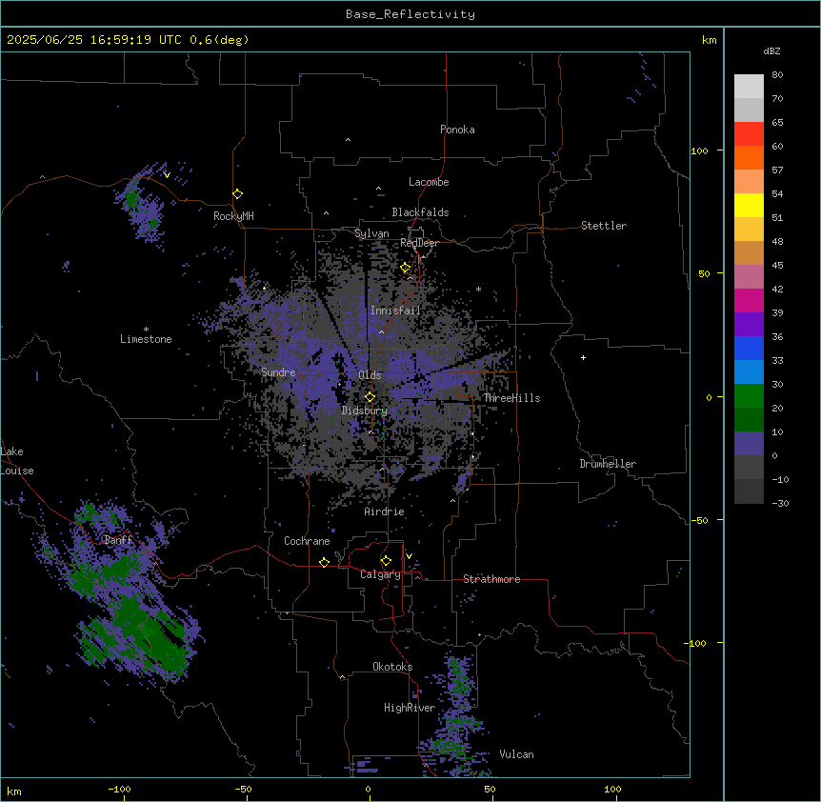Select the Calgary city label
The image size is (821, 802).
[380, 574]
